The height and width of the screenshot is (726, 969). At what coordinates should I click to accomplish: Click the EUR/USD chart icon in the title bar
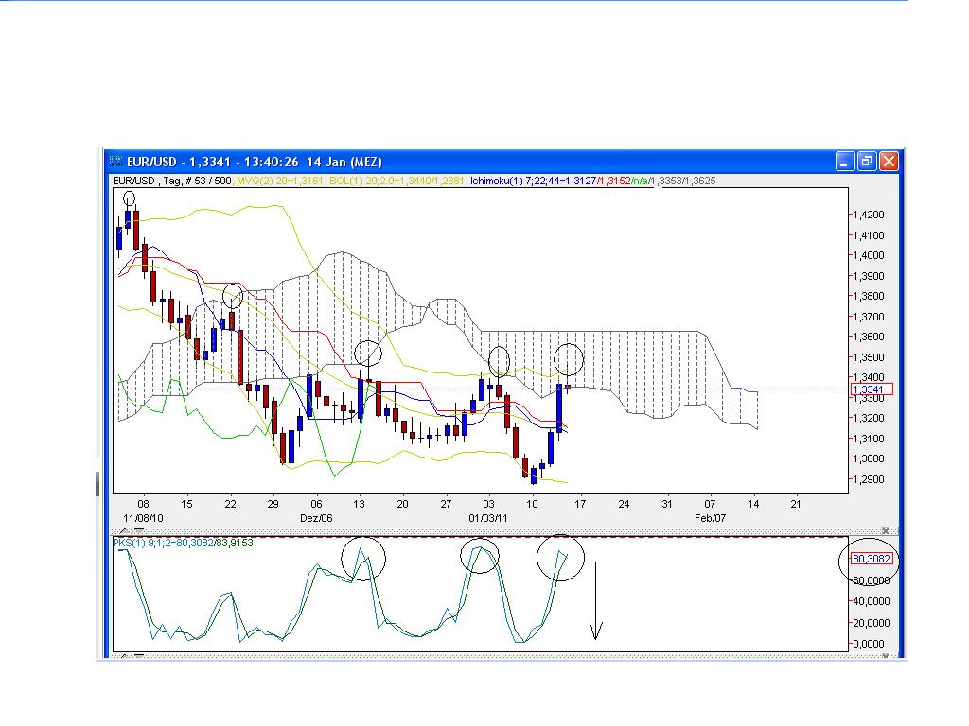(x=117, y=162)
